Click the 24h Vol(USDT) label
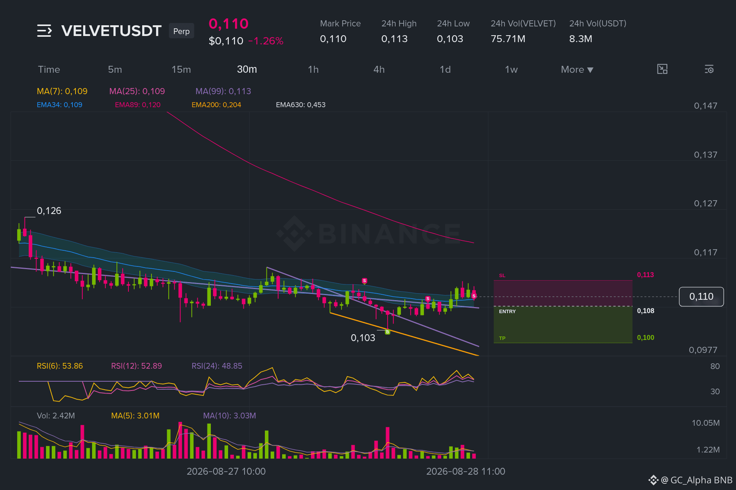736x490 pixels. pos(598,23)
